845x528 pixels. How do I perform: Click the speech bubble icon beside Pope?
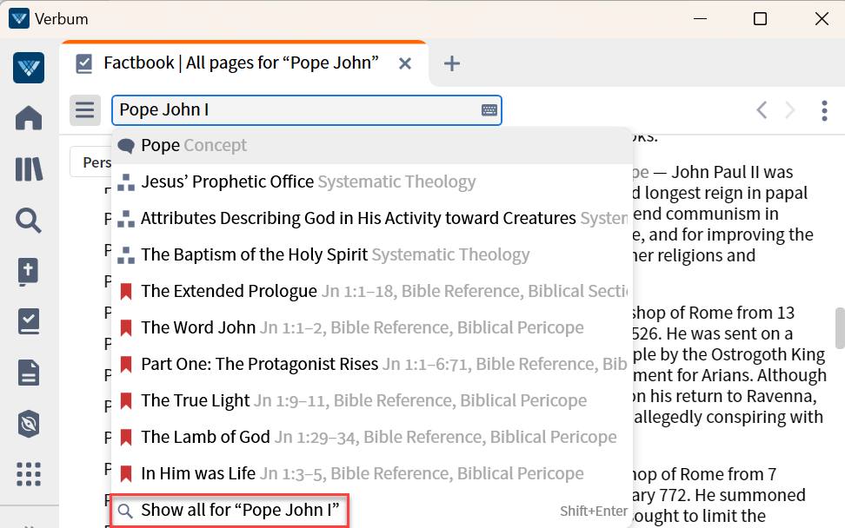point(126,146)
